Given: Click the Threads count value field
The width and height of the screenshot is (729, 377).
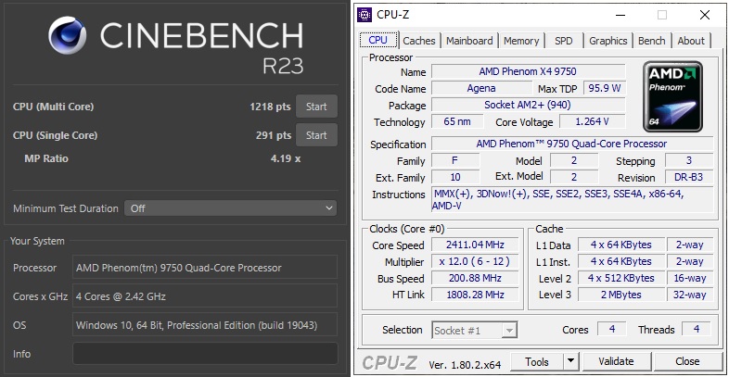Looking at the screenshot, I should [696, 329].
